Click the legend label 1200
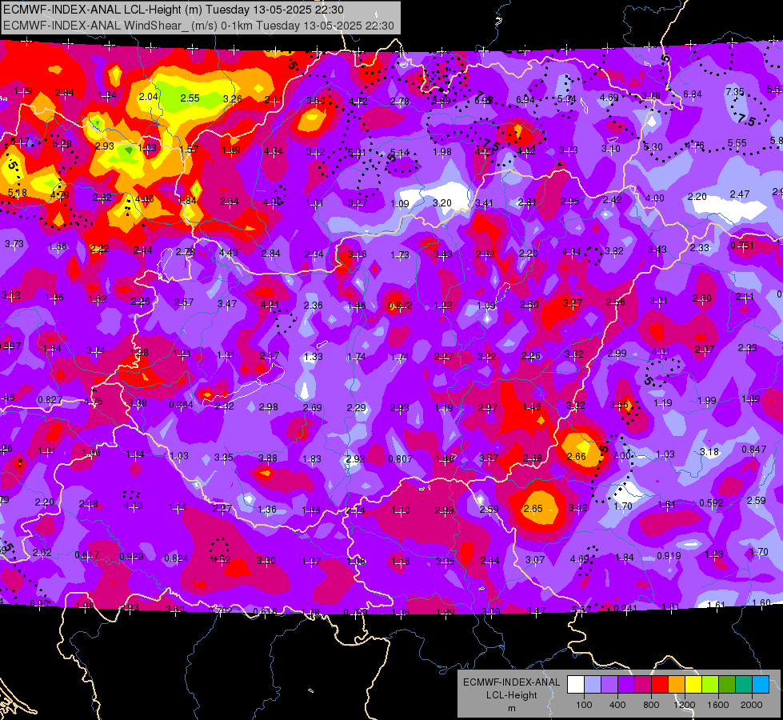Screen dimensions: 783x720 [684, 705]
